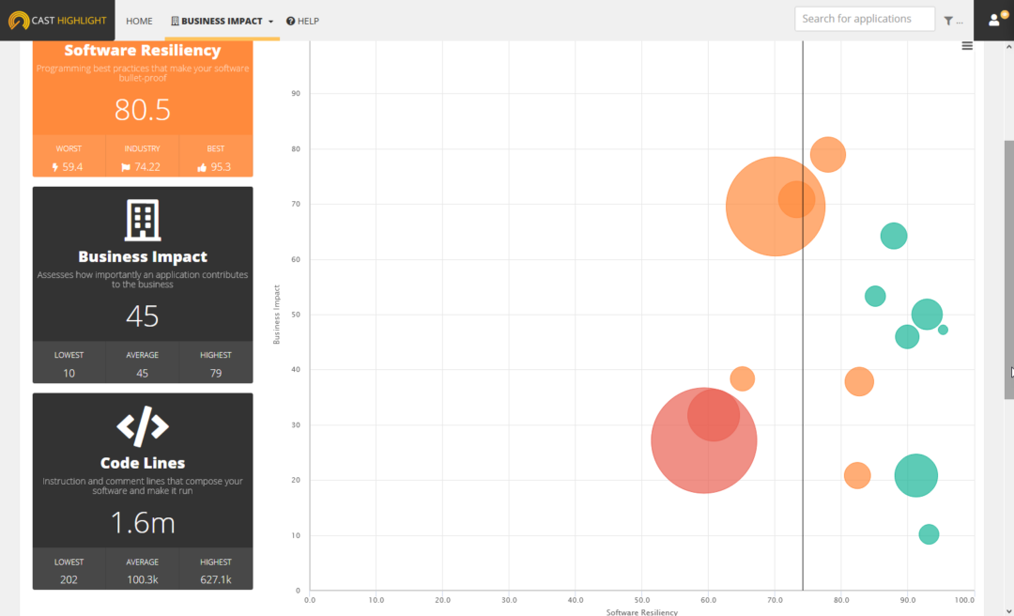The height and width of the screenshot is (616, 1014).
Task: Switch to the HOME menu item
Action: [139, 20]
